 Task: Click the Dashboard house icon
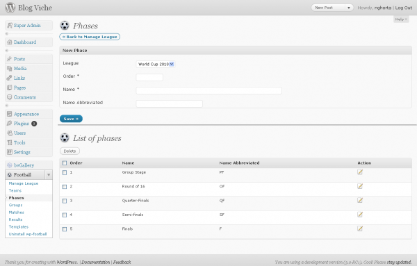(x=10, y=42)
